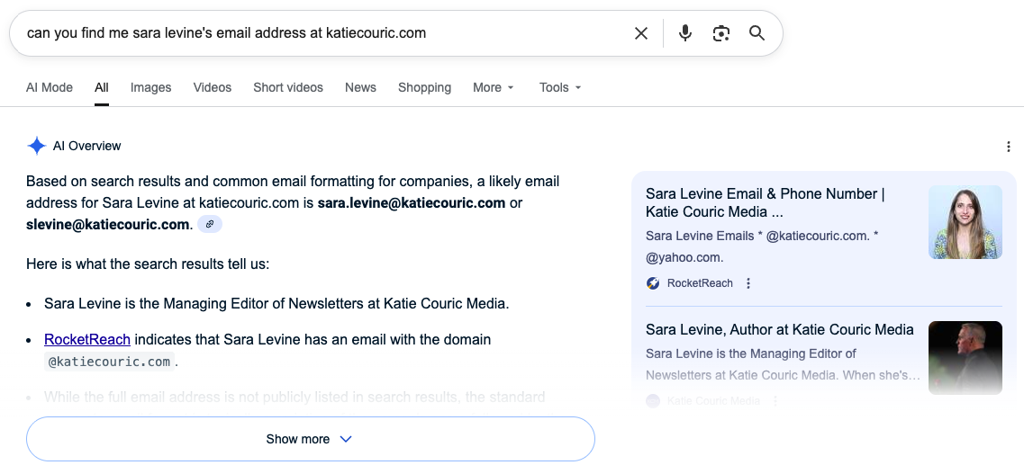Open Sara Levine, Author at Katie Couric Media
This screenshot has width=1024, height=474.
(779, 329)
